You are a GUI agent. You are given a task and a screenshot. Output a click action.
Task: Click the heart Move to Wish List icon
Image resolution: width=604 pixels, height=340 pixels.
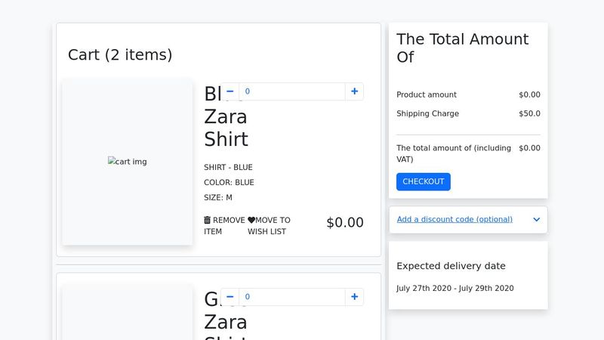251,221
